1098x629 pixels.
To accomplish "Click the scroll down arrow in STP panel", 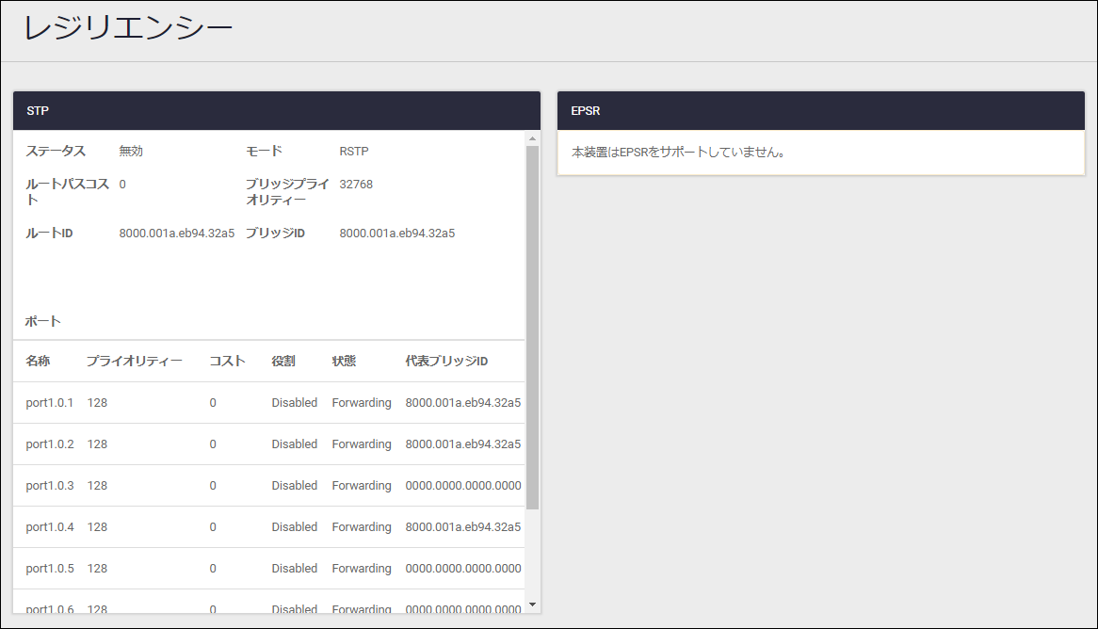I will click(x=532, y=604).
